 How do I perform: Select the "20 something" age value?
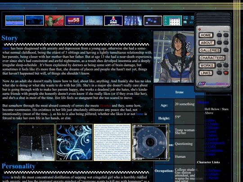pos(184,104)
